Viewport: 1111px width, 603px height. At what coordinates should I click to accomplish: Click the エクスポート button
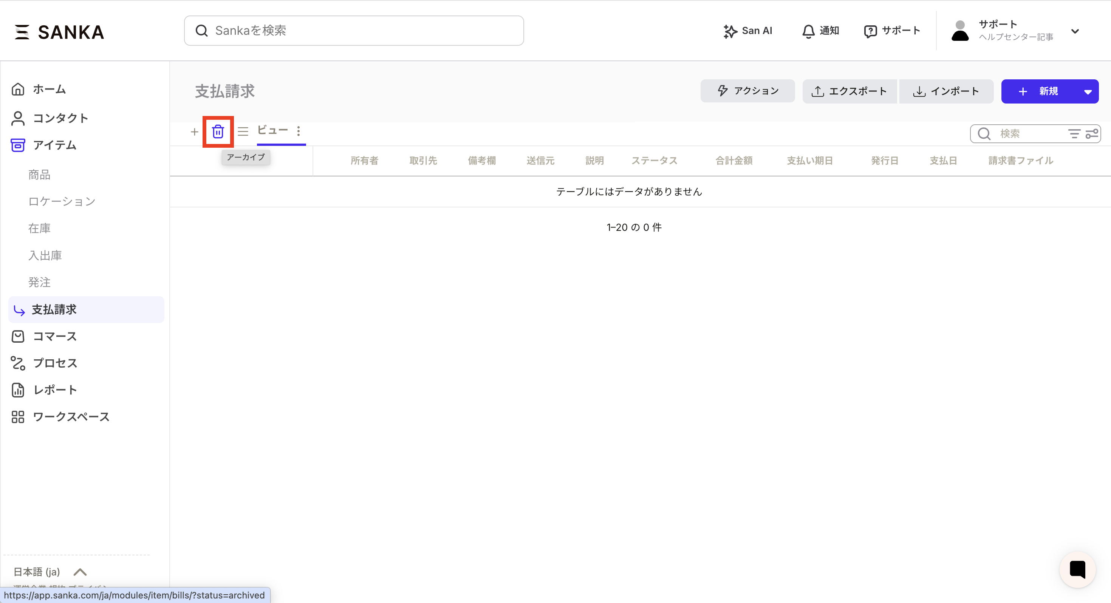[x=849, y=91]
